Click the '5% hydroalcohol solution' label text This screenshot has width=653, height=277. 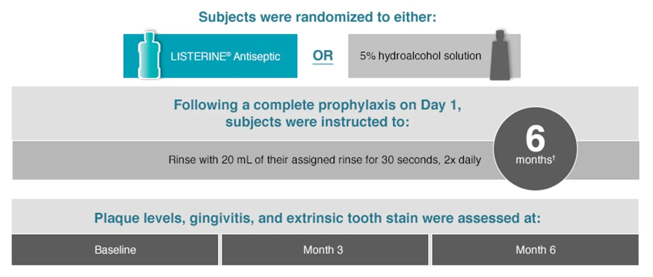tap(421, 56)
